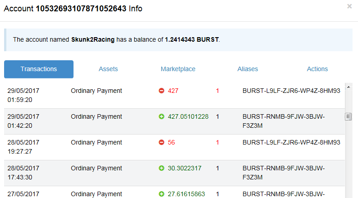The height and width of the screenshot is (198, 358).
Task: Click the red minus icon beside 427
Action: [x=162, y=91]
